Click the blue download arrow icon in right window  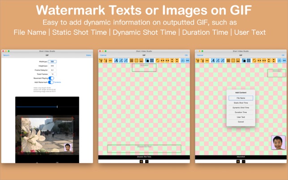coord(279,60)
